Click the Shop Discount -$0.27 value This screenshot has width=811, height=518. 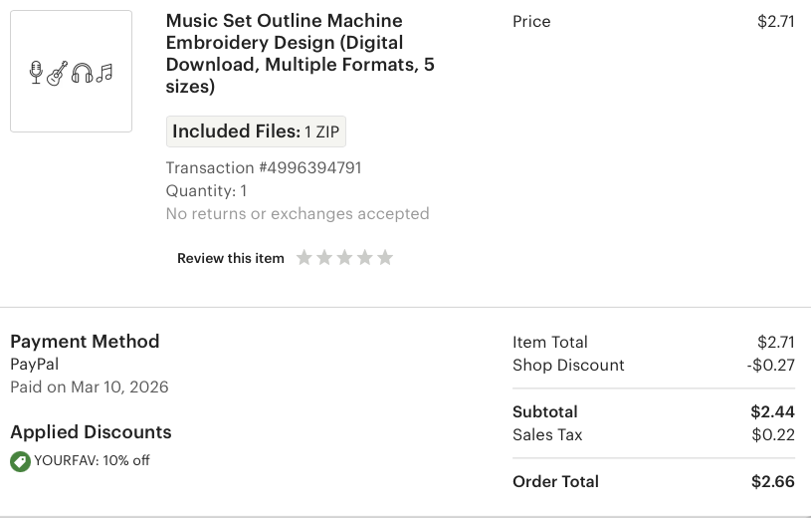pyautogui.click(x=770, y=365)
